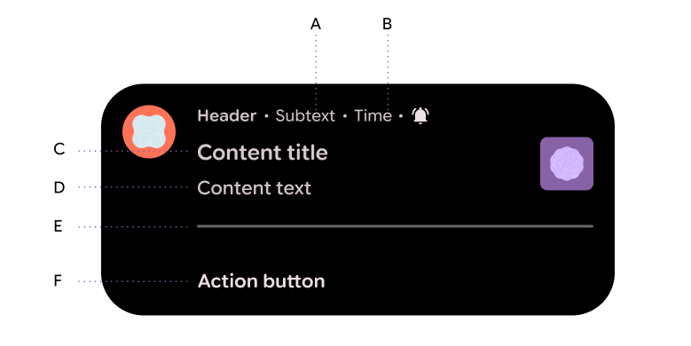
Task: Click callout label B
Action: (387, 24)
